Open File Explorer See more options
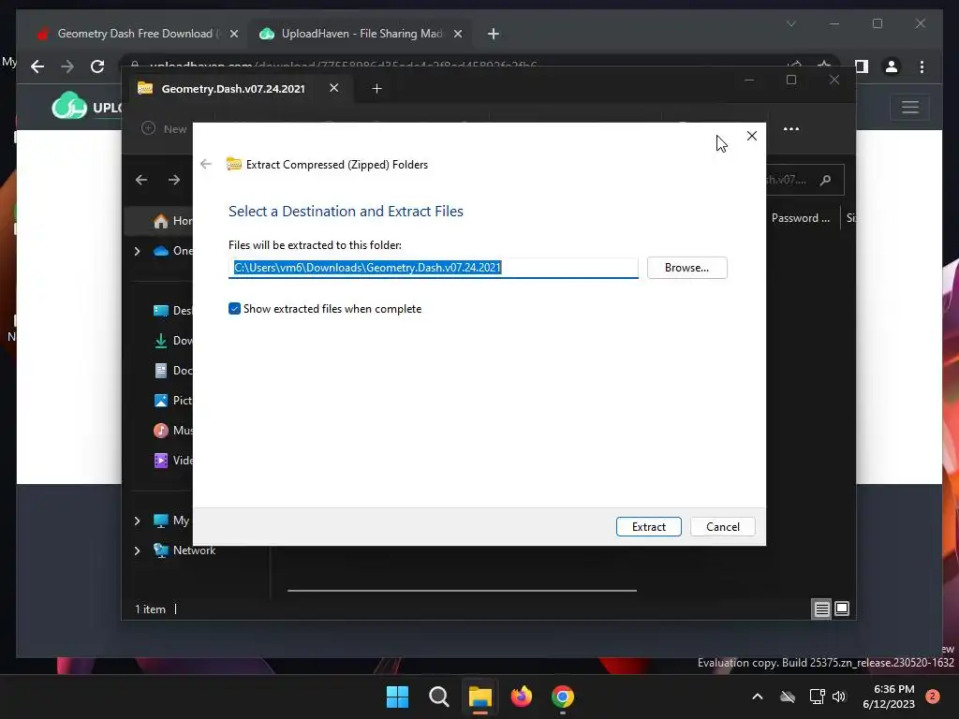 click(791, 129)
